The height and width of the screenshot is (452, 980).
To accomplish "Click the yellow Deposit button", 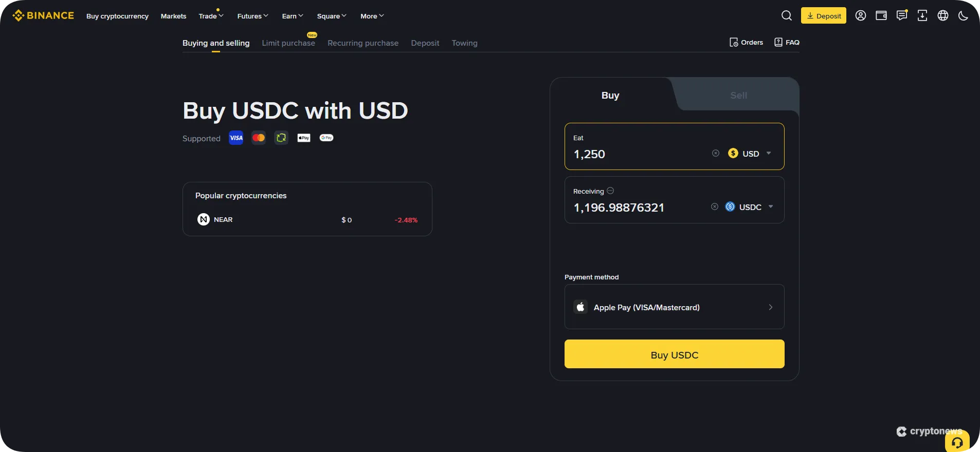I will (824, 15).
